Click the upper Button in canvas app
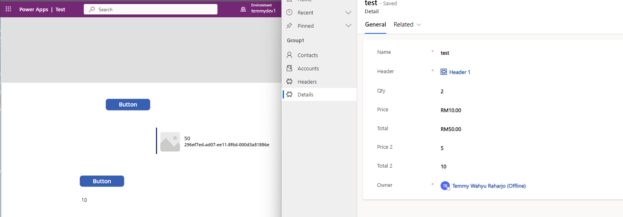 click(x=128, y=104)
